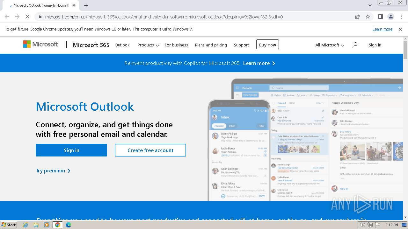
Task: Open the media player taskbar icon
Action: [x=47, y=225]
